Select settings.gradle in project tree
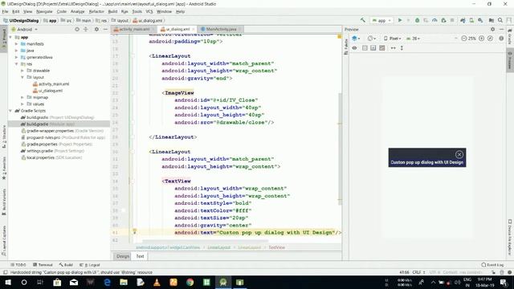This screenshot has width=514, height=289. (x=52, y=151)
